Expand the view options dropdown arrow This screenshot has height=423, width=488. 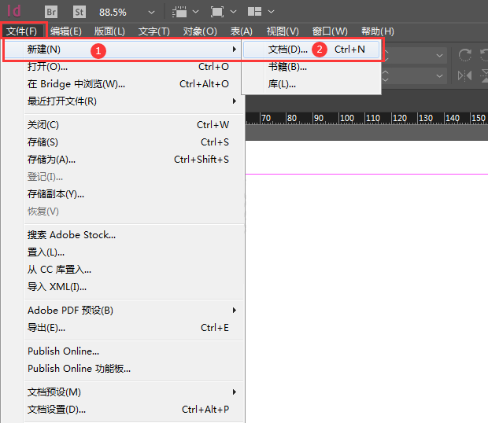195,12
